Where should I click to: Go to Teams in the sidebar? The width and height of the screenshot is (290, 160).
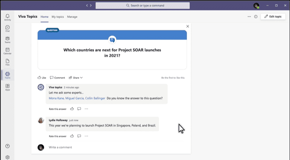(7, 40)
